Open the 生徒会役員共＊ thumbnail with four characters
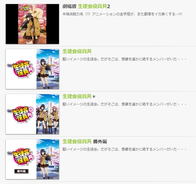 [32, 114]
